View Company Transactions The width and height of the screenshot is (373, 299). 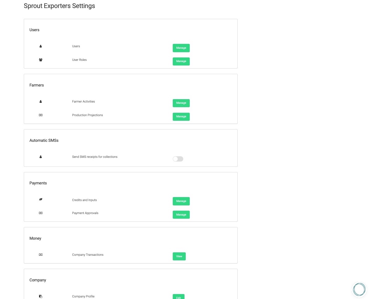(179, 256)
